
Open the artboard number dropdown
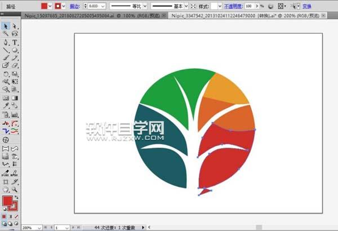tap(67, 228)
